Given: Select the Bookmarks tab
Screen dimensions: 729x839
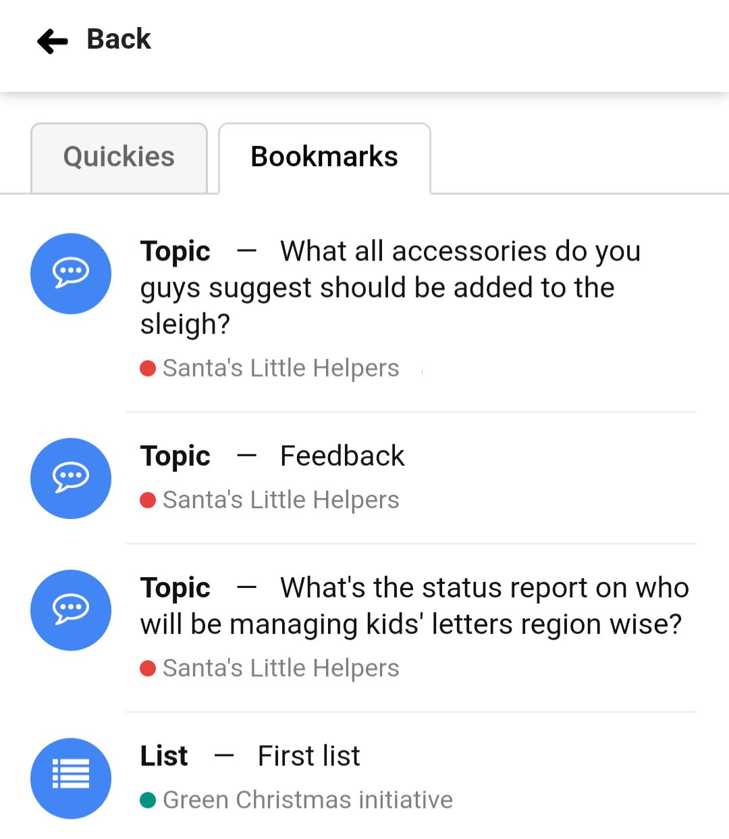Looking at the screenshot, I should (325, 157).
